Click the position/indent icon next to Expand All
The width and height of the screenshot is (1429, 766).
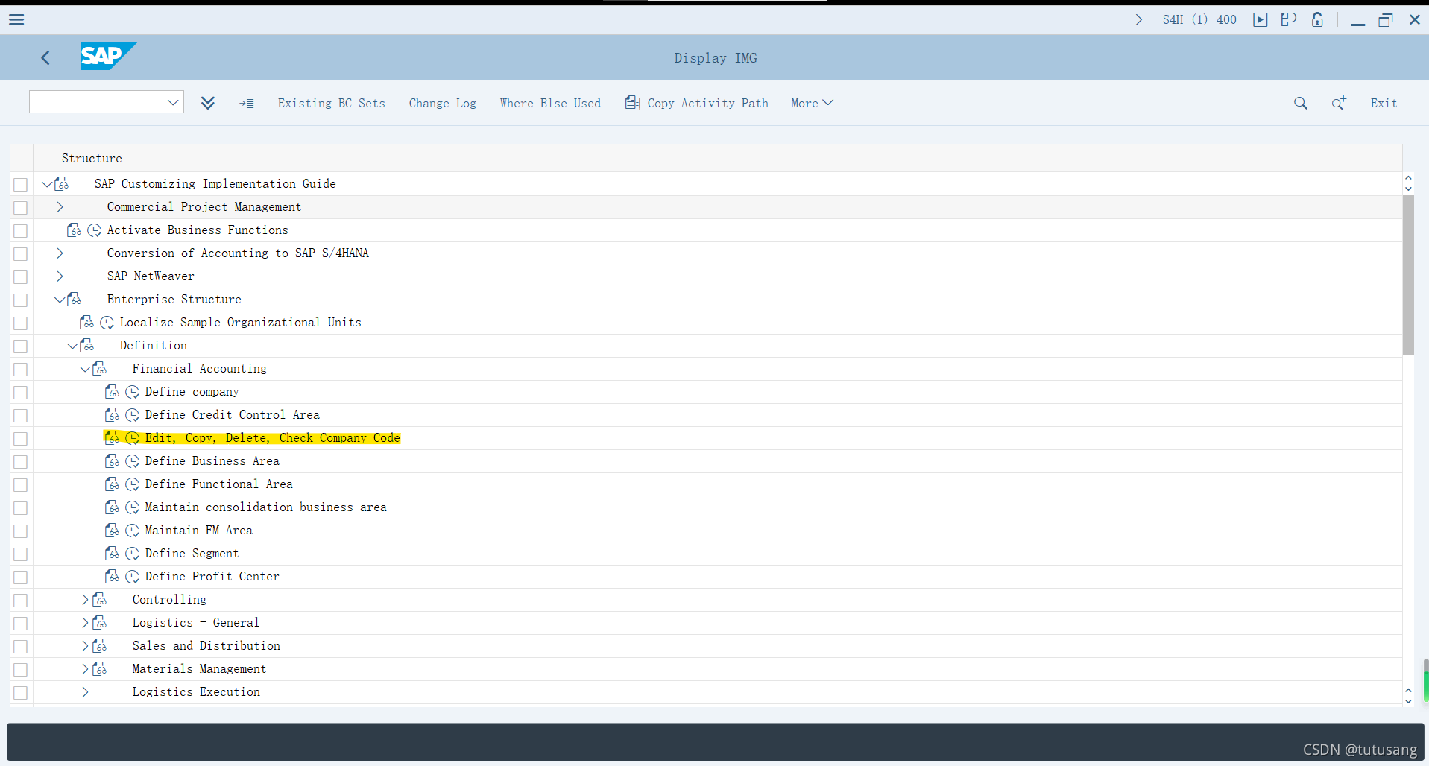(247, 104)
